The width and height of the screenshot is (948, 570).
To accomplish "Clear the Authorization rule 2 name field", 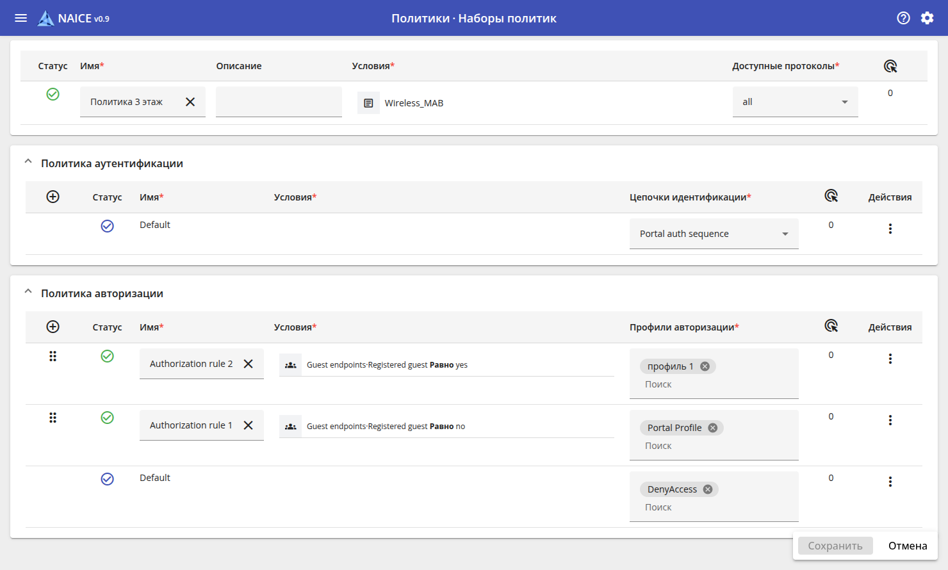I will click(249, 364).
